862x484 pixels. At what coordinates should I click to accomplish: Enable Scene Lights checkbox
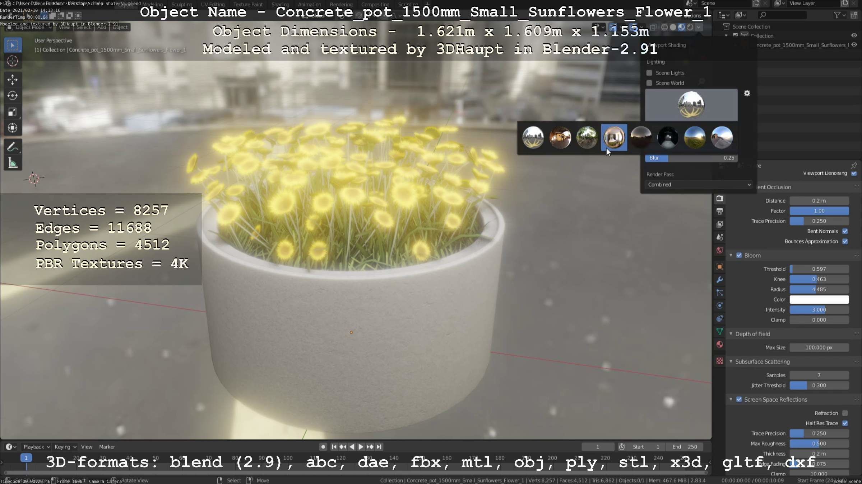coord(649,73)
